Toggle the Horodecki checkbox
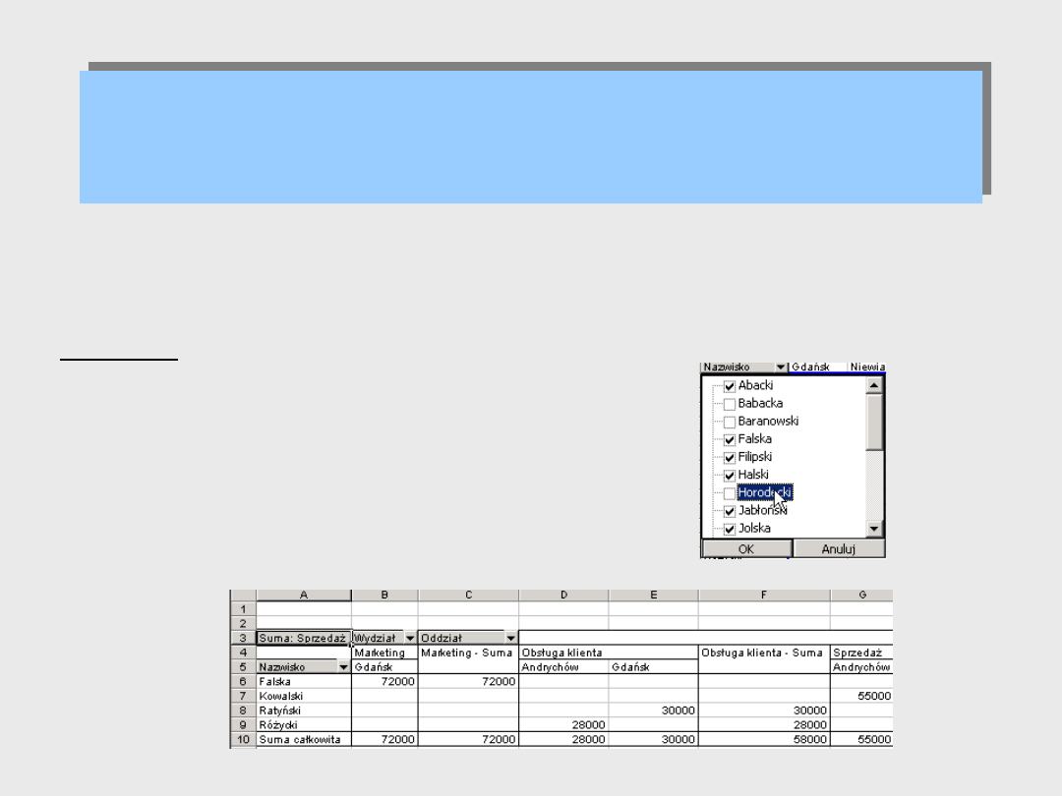Screen dimensions: 1062x796 tap(730, 493)
